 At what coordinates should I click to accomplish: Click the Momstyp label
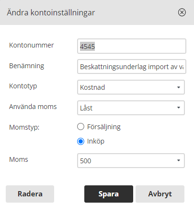click(24, 128)
